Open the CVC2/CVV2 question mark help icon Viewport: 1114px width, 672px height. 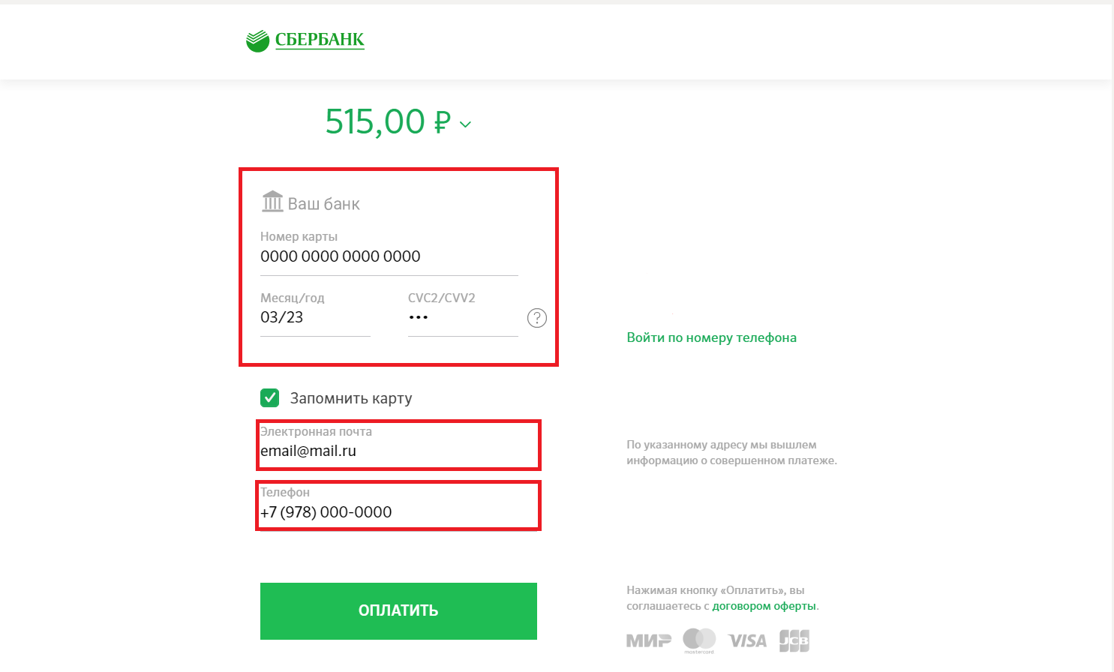[537, 318]
